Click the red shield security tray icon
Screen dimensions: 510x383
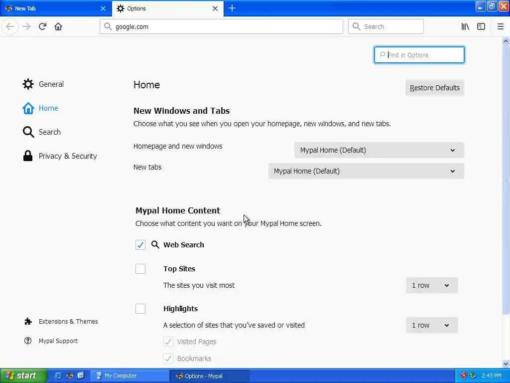(464, 376)
